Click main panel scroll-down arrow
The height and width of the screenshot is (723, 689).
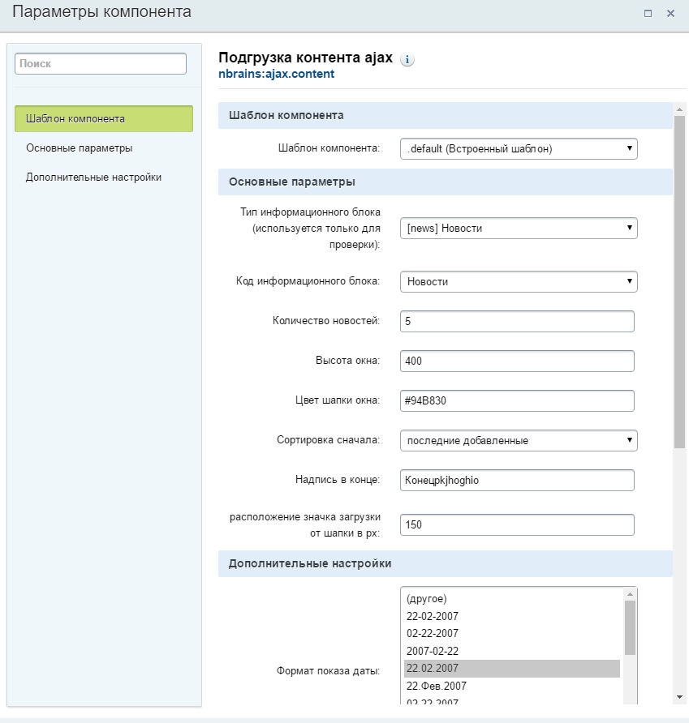pyautogui.click(x=679, y=697)
